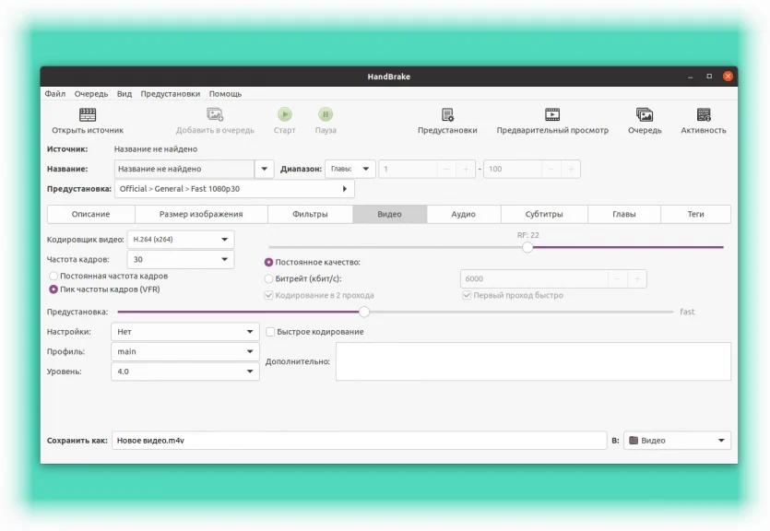Image resolution: width=770 pixels, height=531 pixels.
Task: Close the HandBrake window
Action: 728,77
